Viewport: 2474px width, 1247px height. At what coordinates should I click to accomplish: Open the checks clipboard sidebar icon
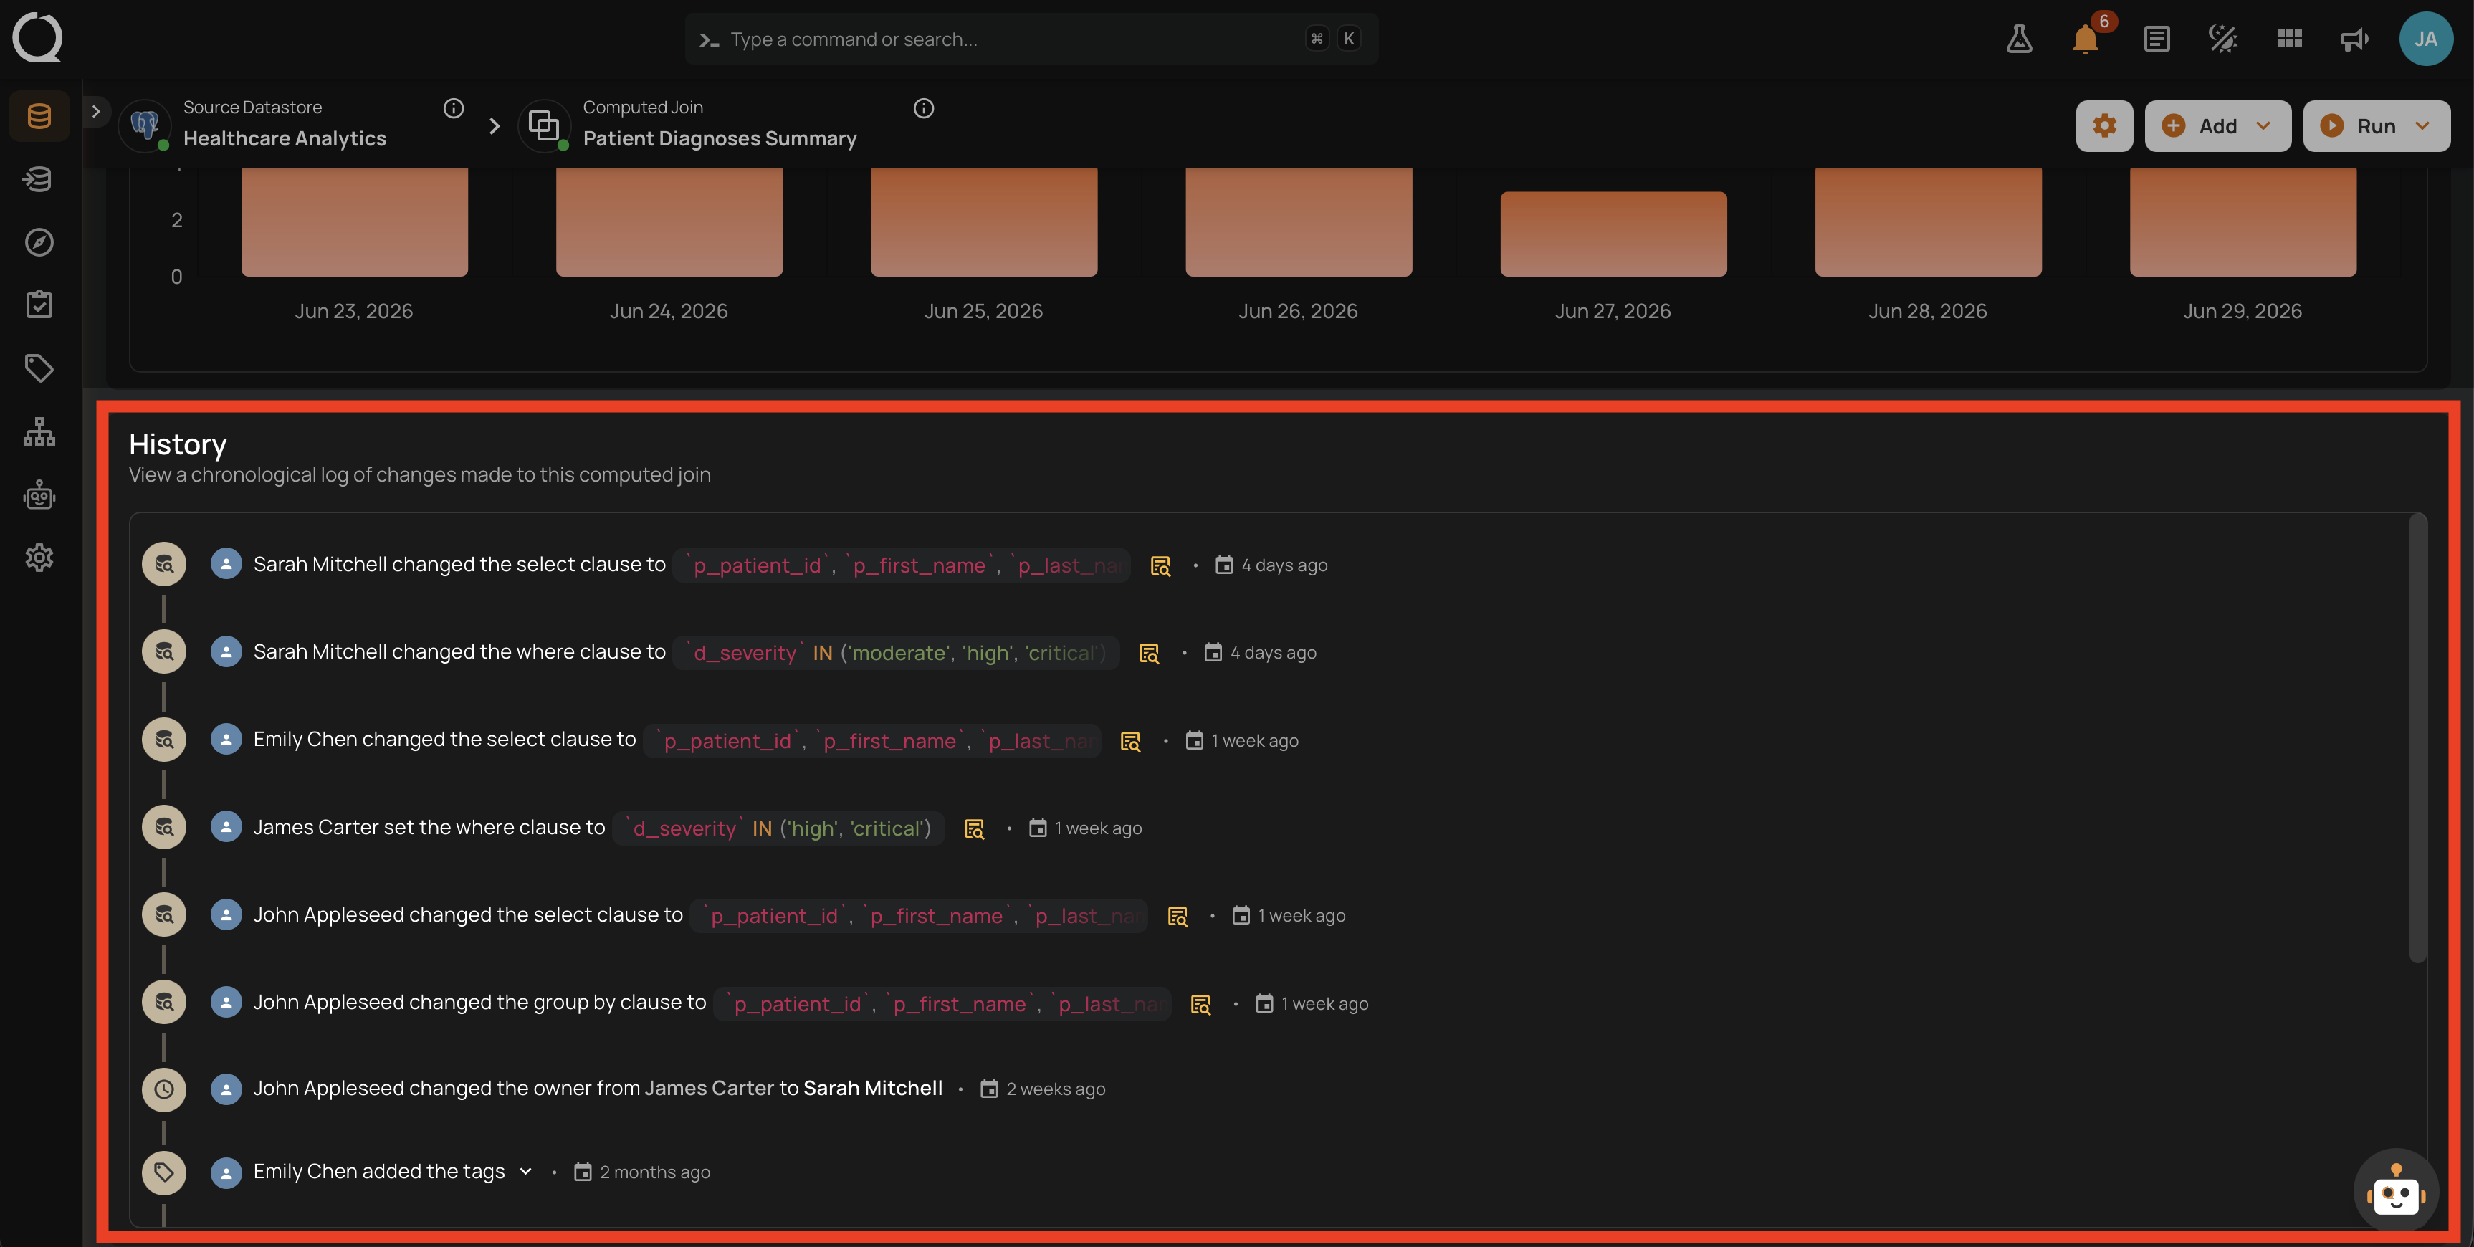pos(39,305)
